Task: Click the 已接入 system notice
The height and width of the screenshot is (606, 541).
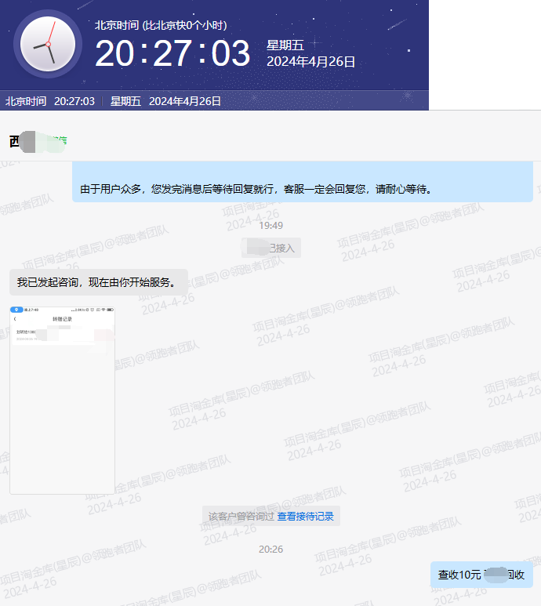Action: (271, 248)
